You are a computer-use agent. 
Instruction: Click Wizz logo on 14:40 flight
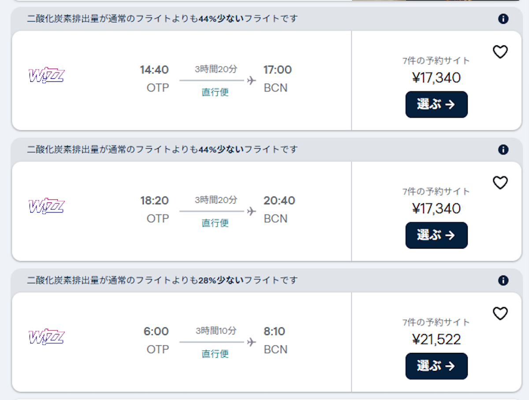click(46, 76)
